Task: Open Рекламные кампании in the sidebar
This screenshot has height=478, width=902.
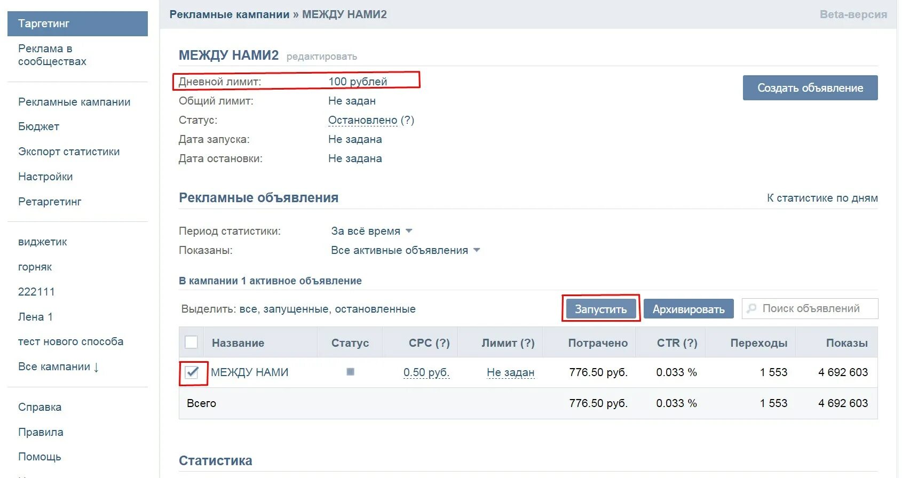Action: click(x=74, y=102)
